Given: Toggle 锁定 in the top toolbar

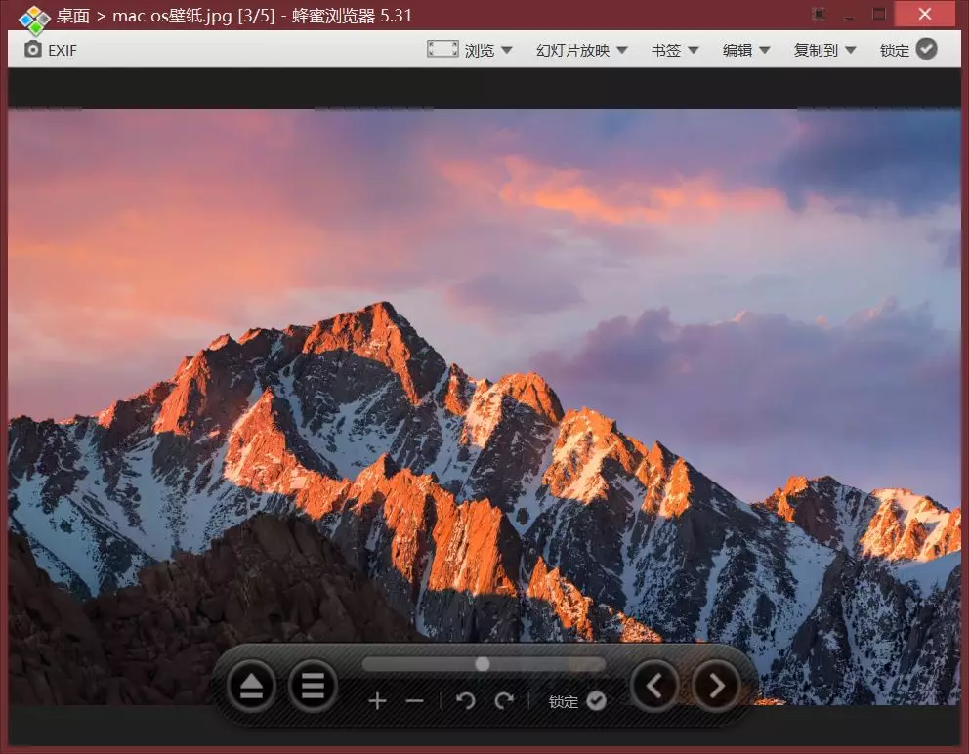Looking at the screenshot, I should tap(908, 50).
